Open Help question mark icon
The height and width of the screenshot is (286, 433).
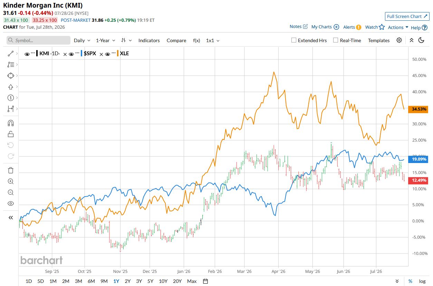[x=425, y=28]
